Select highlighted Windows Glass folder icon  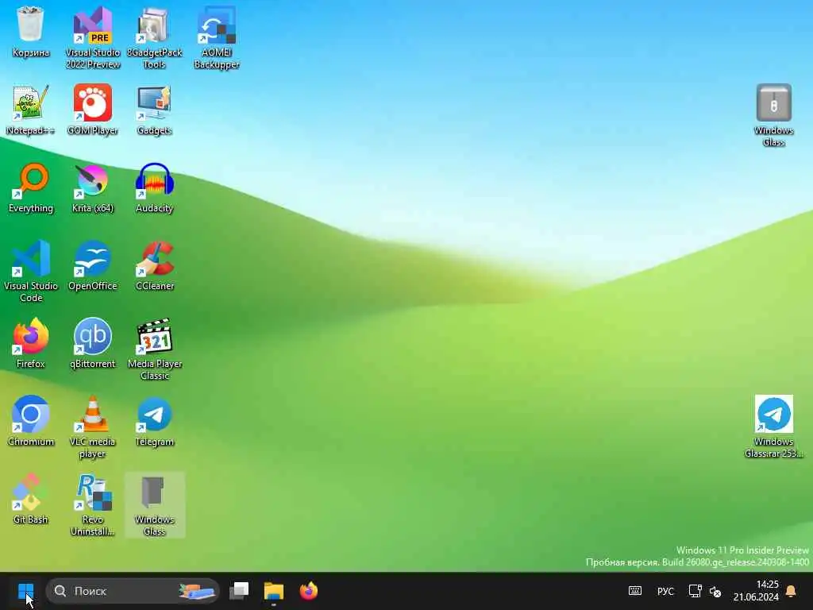[155, 504]
